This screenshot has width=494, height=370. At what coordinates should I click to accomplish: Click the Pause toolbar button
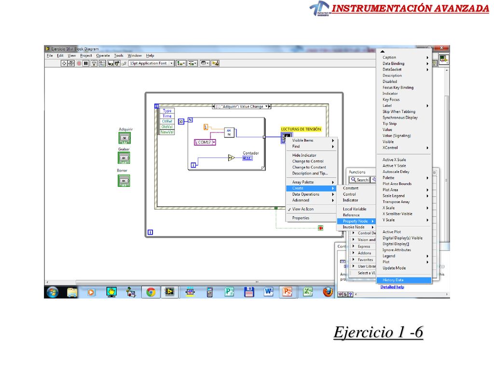coord(86,63)
